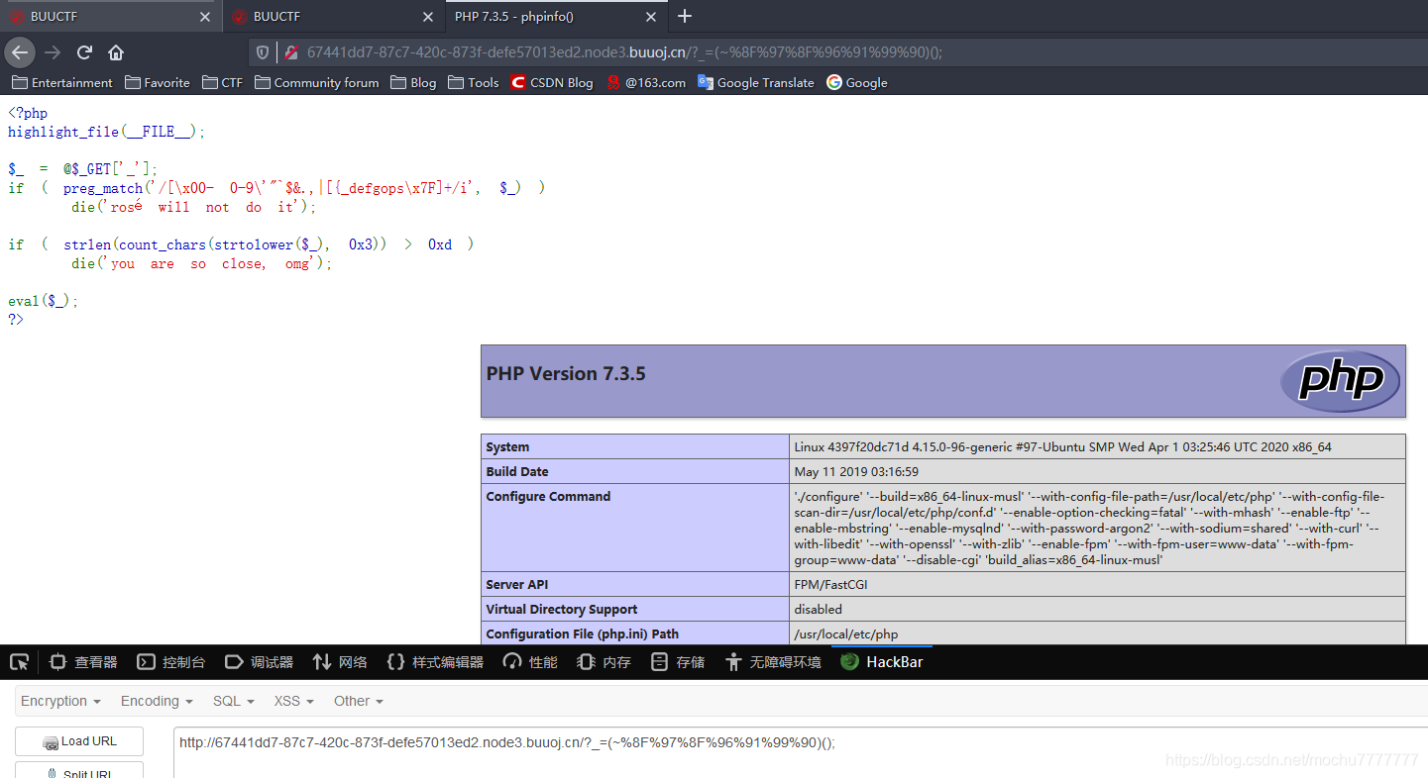Image resolution: width=1428 pixels, height=778 pixels.
Task: Click the 'Configure Command' row label
Action: point(548,496)
